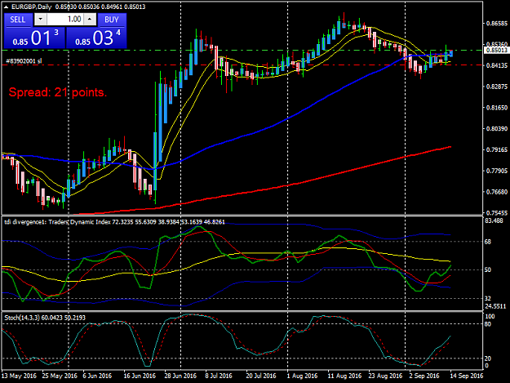Click the Stochastic level 80 label
The image size is (510, 383).
click(488, 324)
